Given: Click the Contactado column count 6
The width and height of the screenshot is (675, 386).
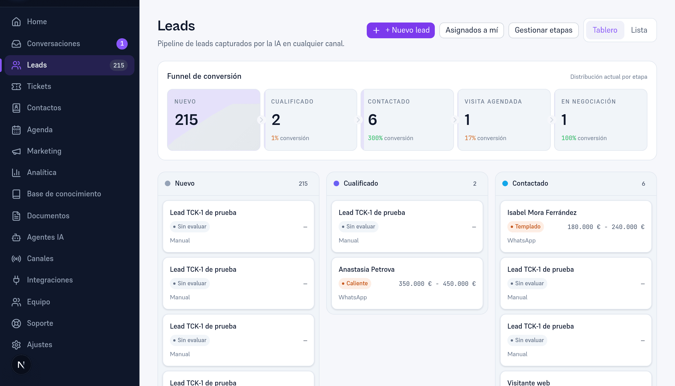Looking at the screenshot, I should click(643, 184).
